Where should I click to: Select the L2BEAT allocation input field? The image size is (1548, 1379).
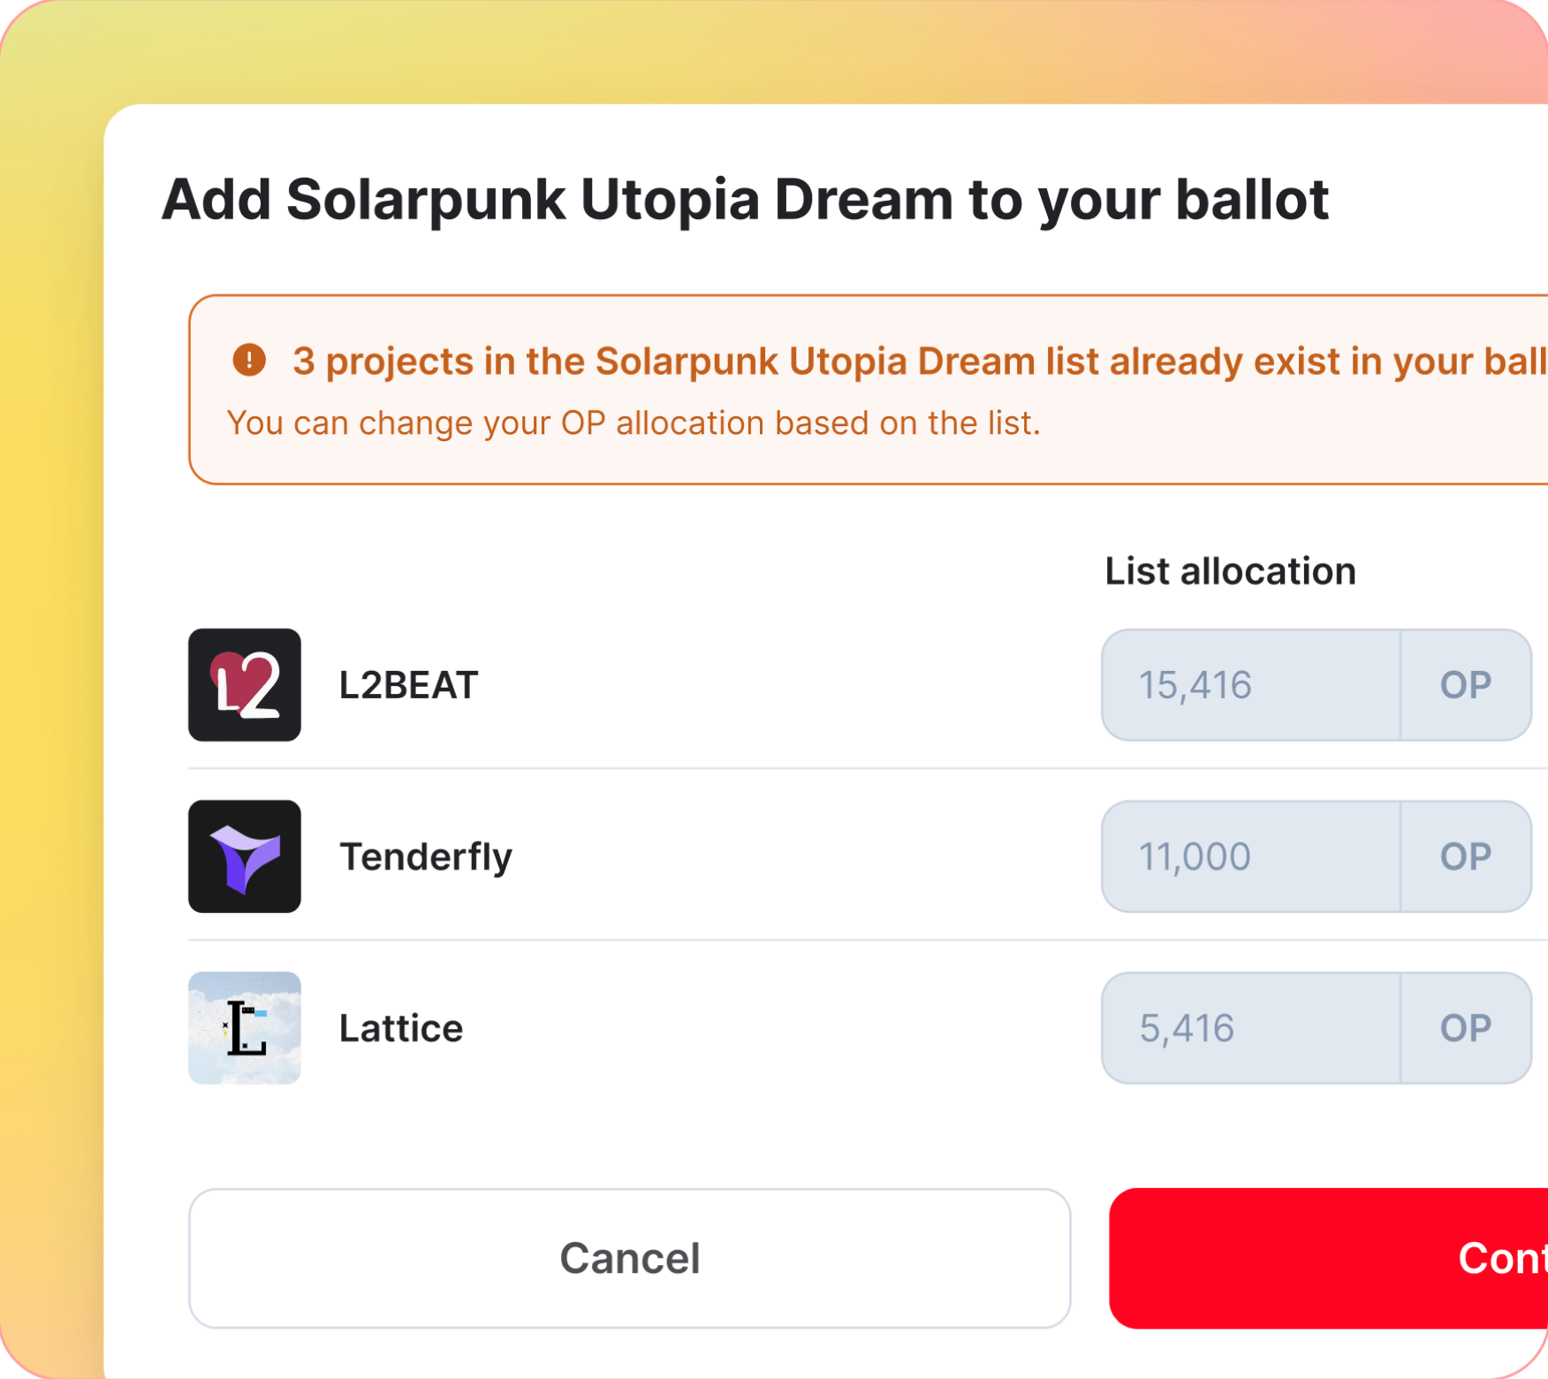[x=1250, y=685]
